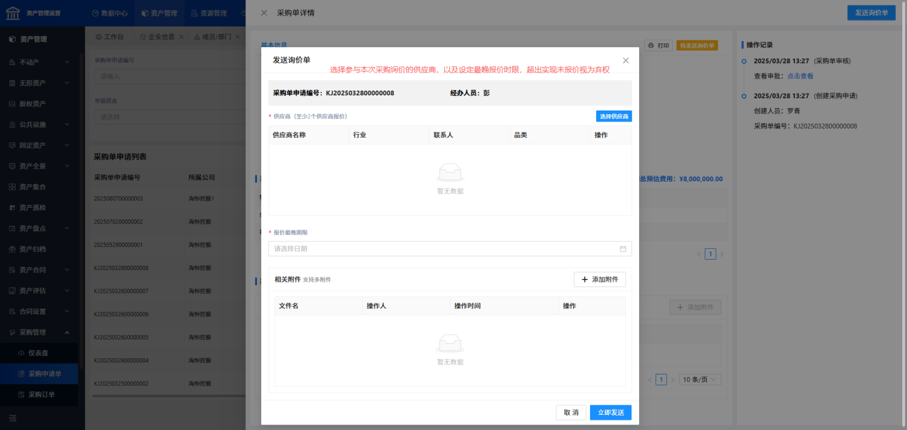Click the 选择供应商 button

(614, 116)
